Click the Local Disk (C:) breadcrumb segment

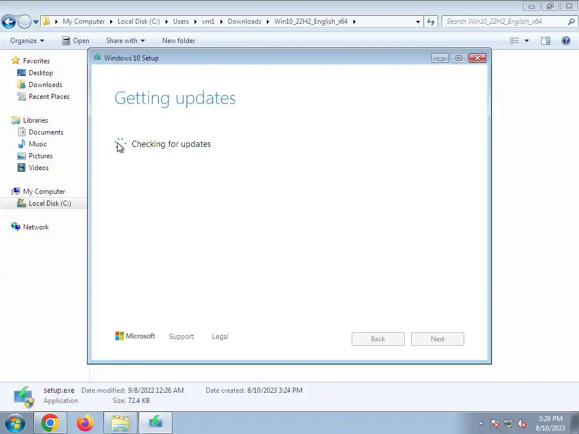(139, 21)
